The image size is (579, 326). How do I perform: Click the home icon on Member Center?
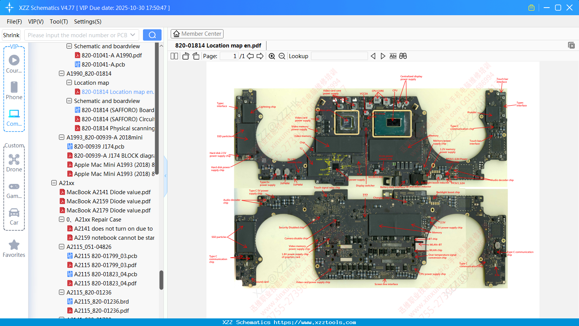point(176,34)
